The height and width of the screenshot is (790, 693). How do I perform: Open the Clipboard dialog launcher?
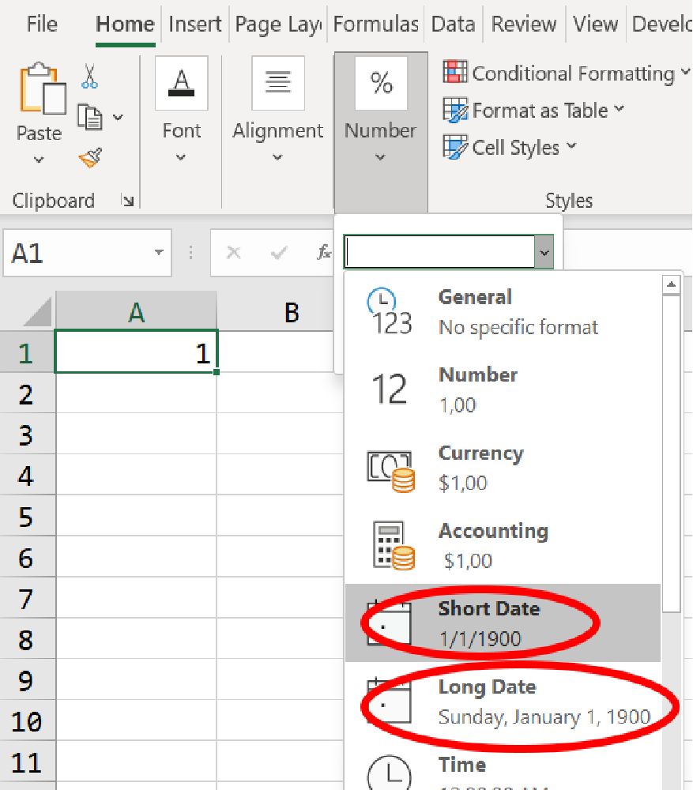point(128,201)
